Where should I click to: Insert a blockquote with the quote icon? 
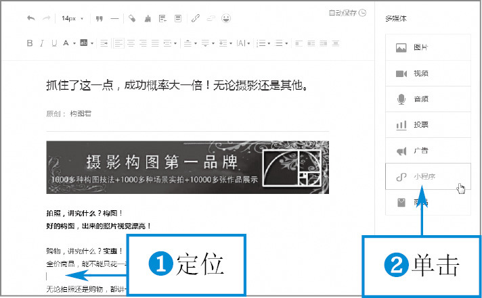(100, 19)
